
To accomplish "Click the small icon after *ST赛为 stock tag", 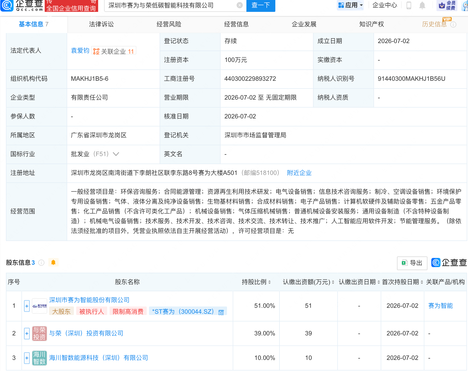I will coord(221,312).
